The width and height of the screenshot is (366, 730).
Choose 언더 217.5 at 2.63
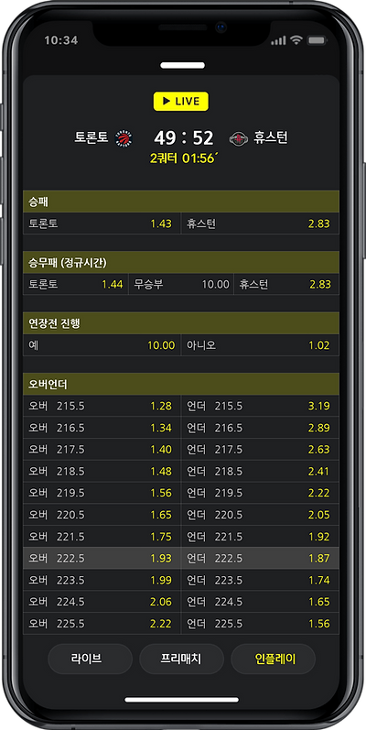point(260,450)
